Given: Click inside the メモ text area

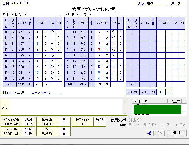Looking at the screenshot, I should click(x=67, y=107).
